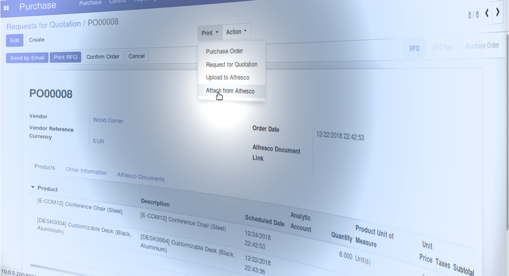Screen dimensions: 509x276
Task: Select product cell "[E-COM12] Conference Chair (Steel)"
Action: (x=80, y=207)
